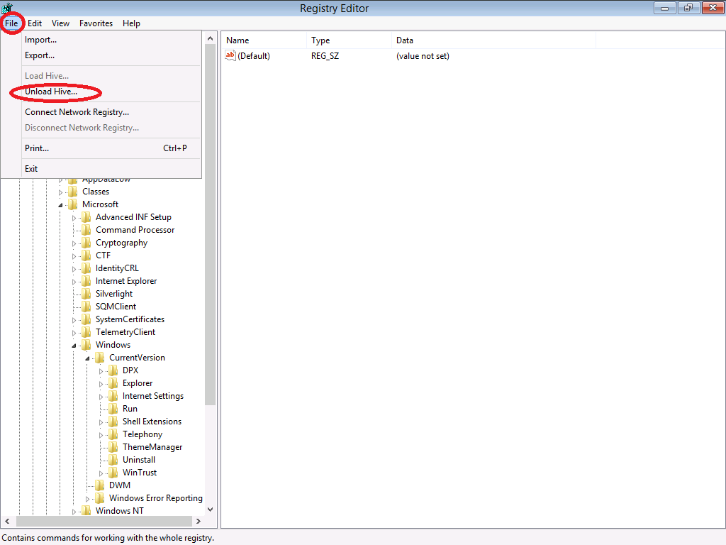The image size is (726, 545).
Task: Collapse the CurrentVersion key
Action: [x=87, y=358]
